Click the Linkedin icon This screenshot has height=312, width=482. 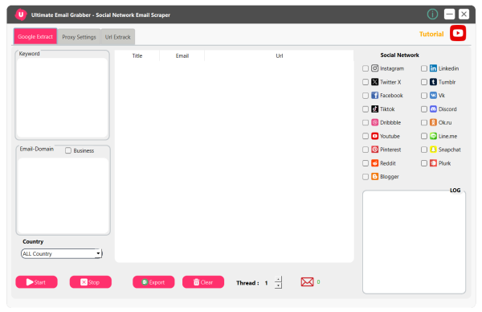(x=433, y=68)
